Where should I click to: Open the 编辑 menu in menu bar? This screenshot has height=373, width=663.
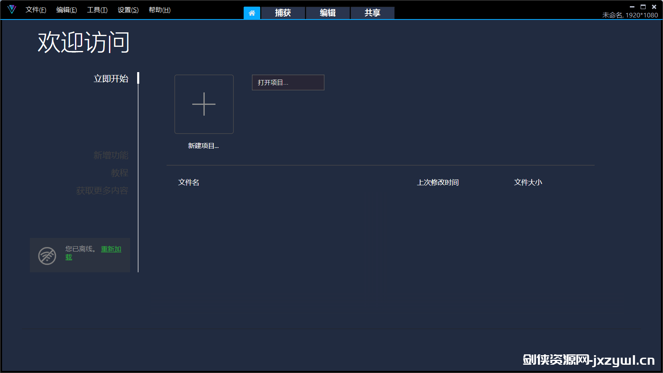click(66, 10)
